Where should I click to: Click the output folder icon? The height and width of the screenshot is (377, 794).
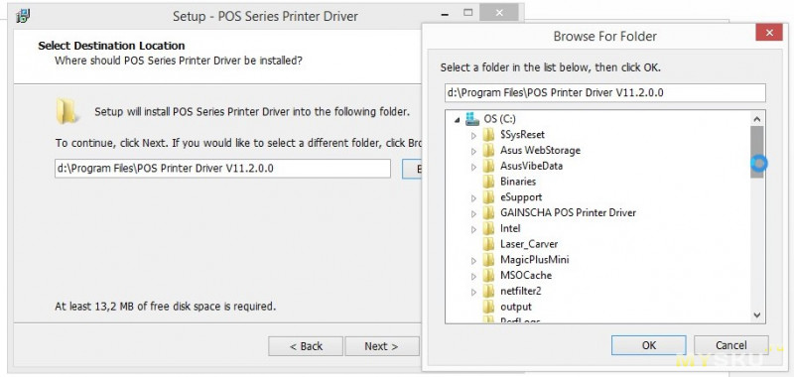click(488, 307)
